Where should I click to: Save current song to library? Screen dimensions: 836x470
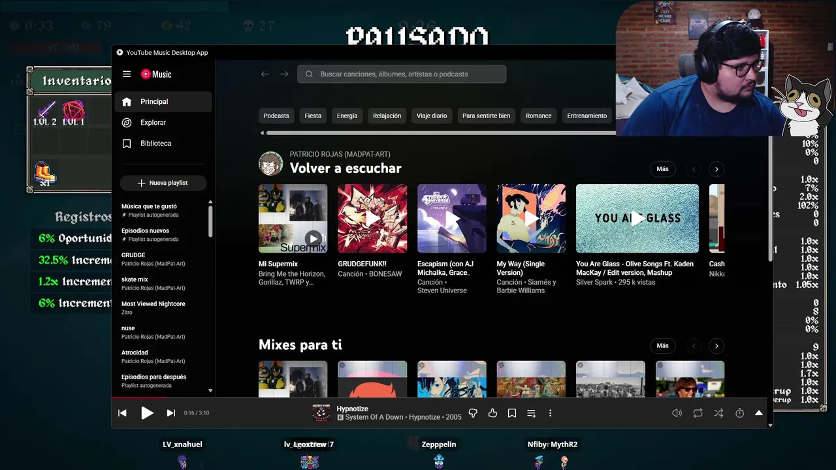512,413
